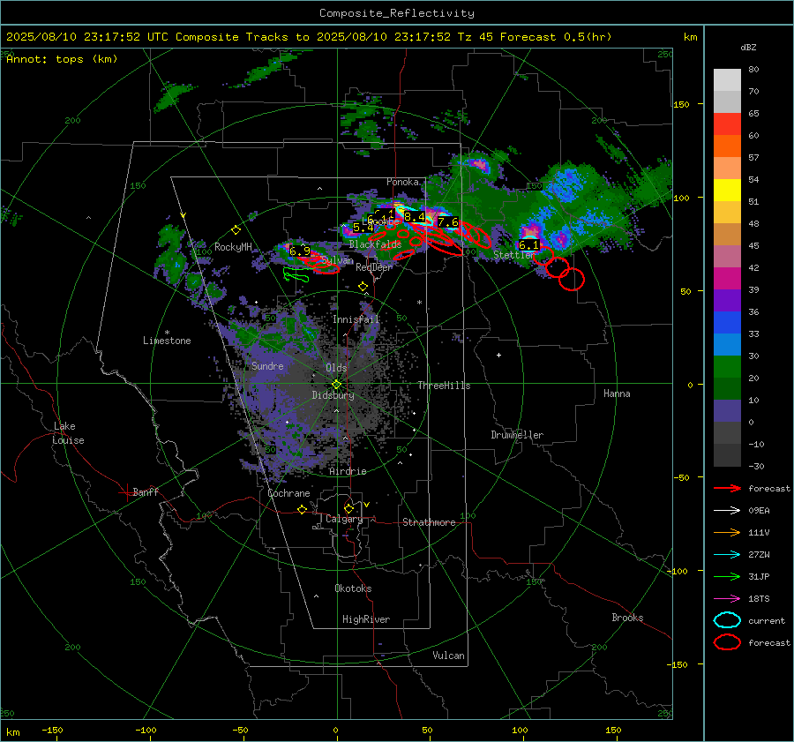
Task: Click the red forecast ellipse legend icon
Action: [x=727, y=642]
